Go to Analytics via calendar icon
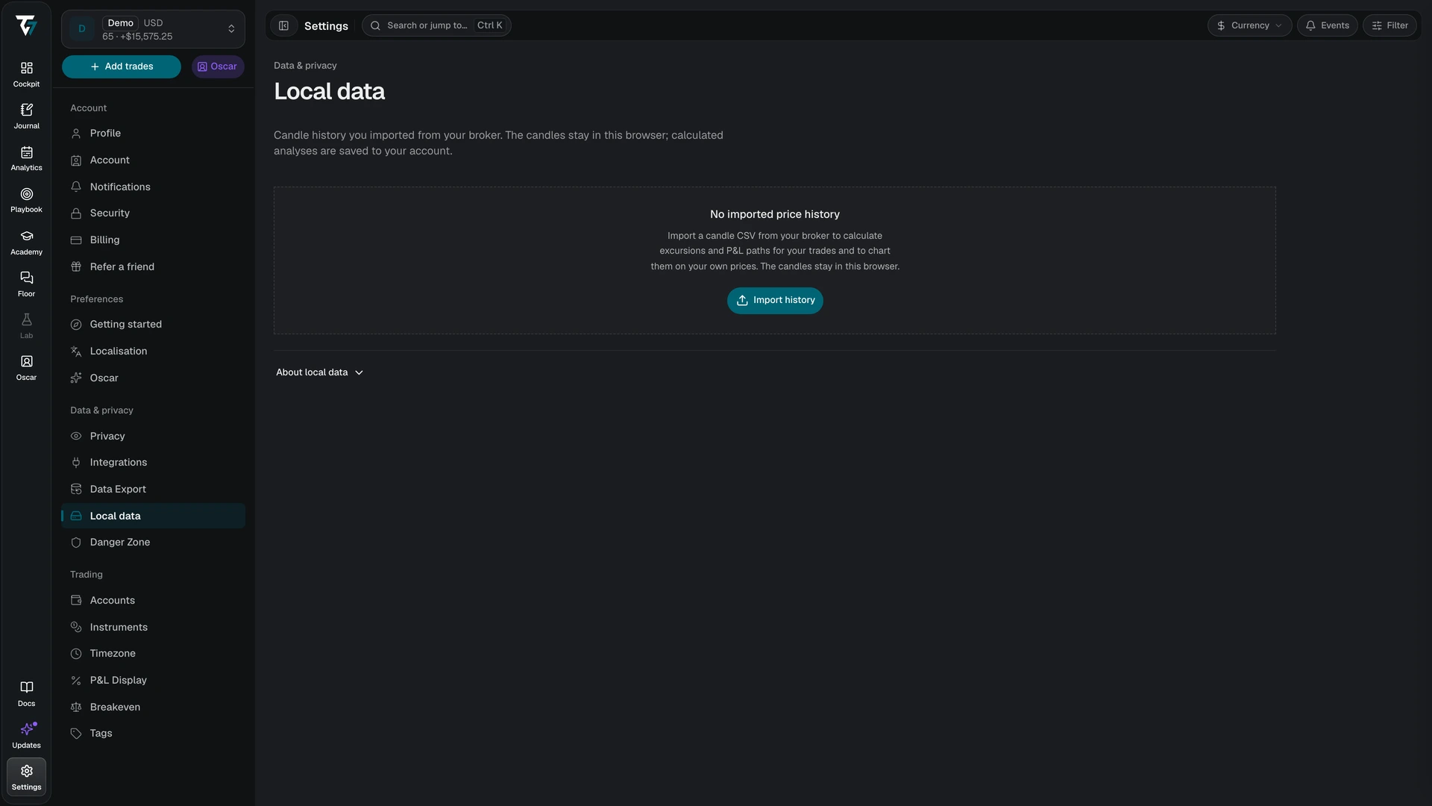 [26, 158]
